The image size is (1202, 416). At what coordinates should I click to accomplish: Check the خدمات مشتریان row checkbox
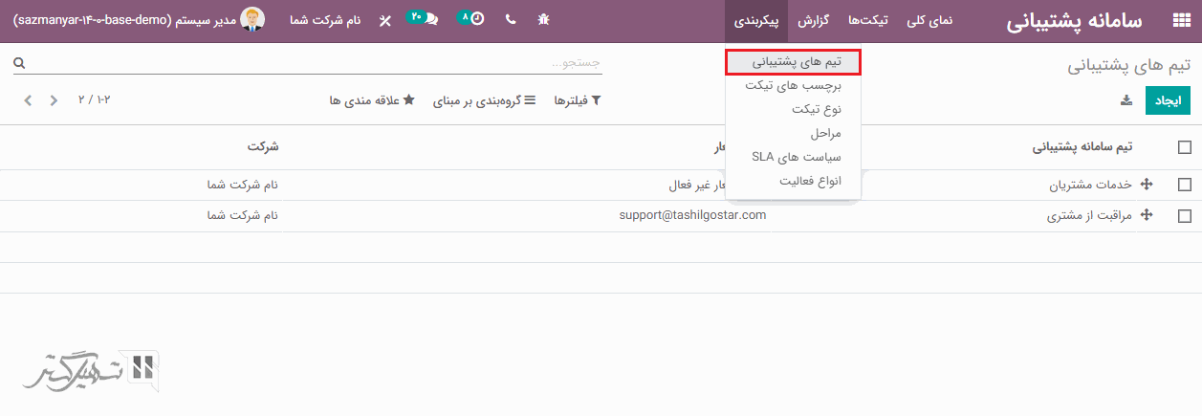[1185, 185]
